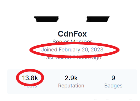This screenshot has width=140, height=101.
Task: Click the Badges label
Action: [113, 86]
